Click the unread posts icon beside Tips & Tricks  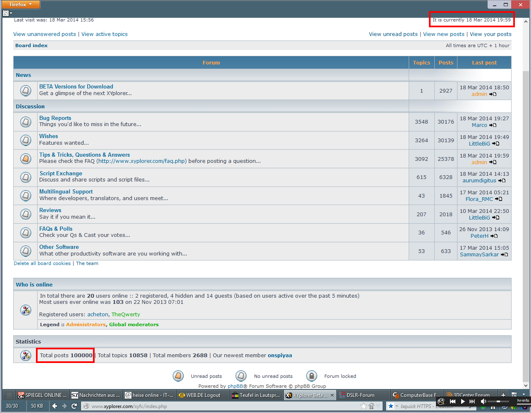click(x=26, y=159)
